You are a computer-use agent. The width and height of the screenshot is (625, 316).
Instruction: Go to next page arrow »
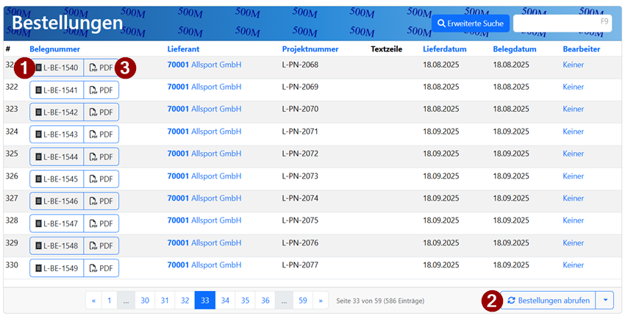[x=321, y=301]
